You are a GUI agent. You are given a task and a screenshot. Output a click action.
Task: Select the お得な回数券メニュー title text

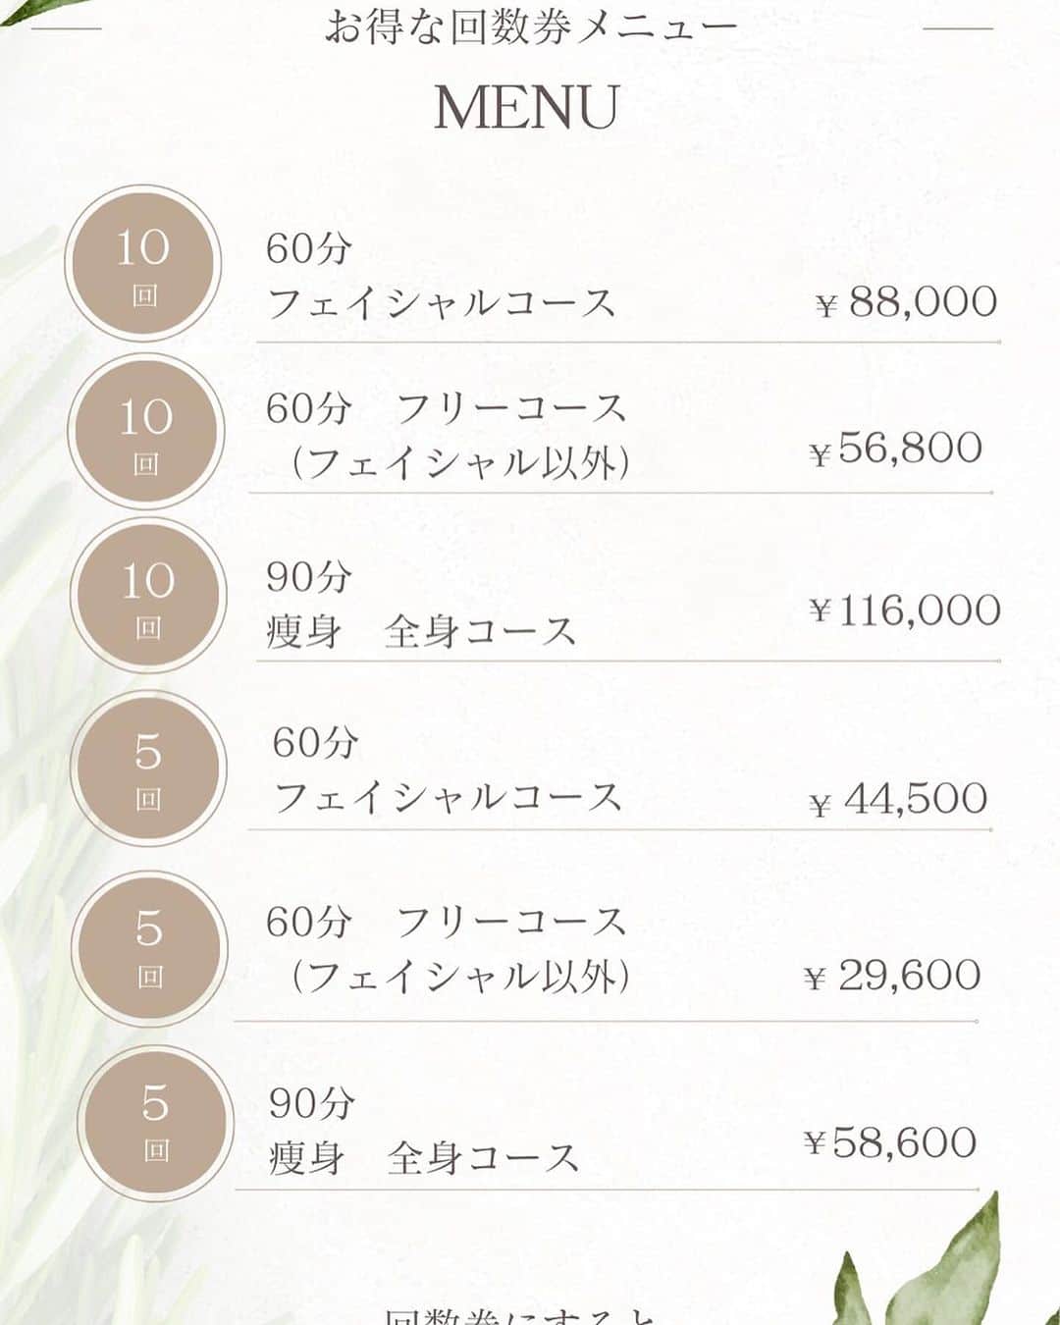point(530,26)
